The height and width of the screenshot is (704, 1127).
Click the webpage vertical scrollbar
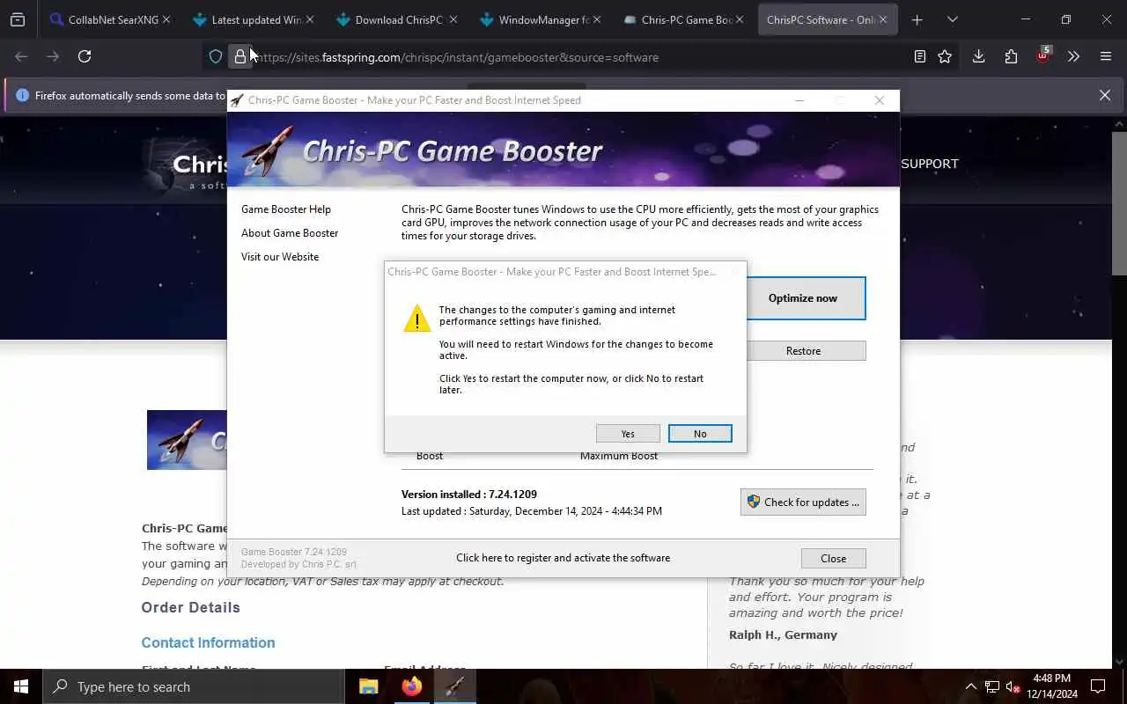(x=1119, y=202)
